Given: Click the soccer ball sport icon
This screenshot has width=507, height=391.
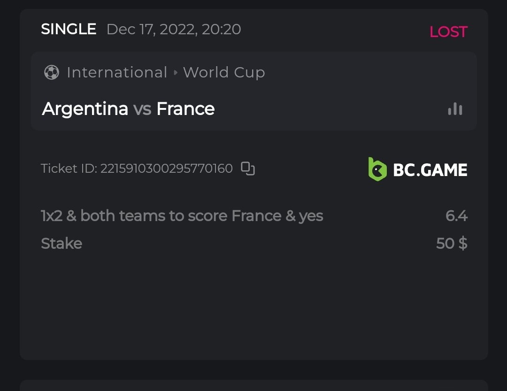Looking at the screenshot, I should click(x=52, y=72).
